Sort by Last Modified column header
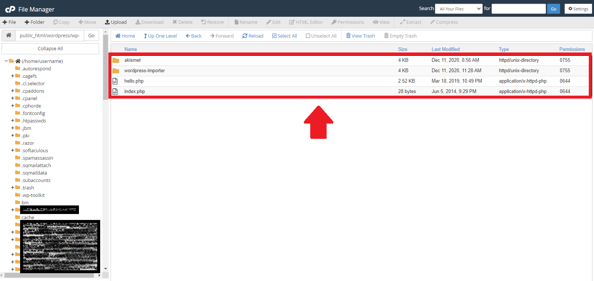 pyautogui.click(x=446, y=49)
